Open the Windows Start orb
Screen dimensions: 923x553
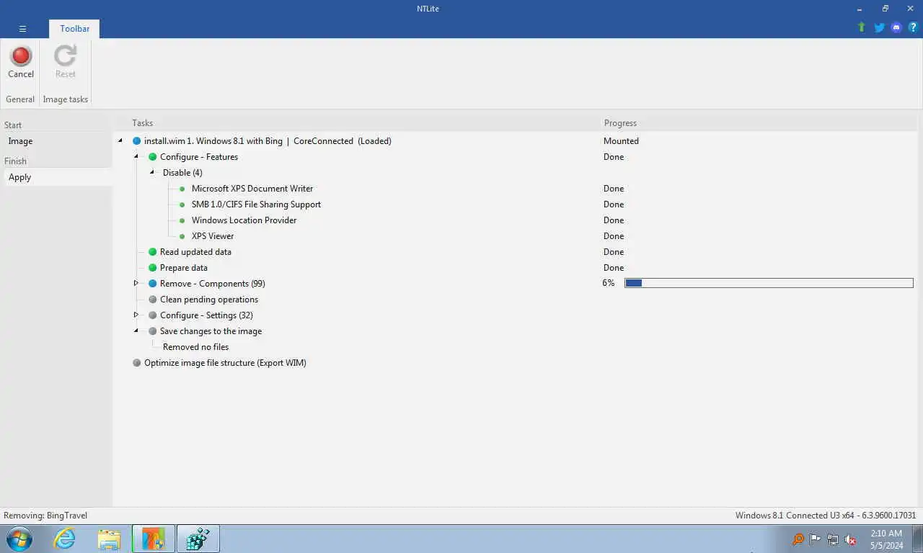coord(19,539)
